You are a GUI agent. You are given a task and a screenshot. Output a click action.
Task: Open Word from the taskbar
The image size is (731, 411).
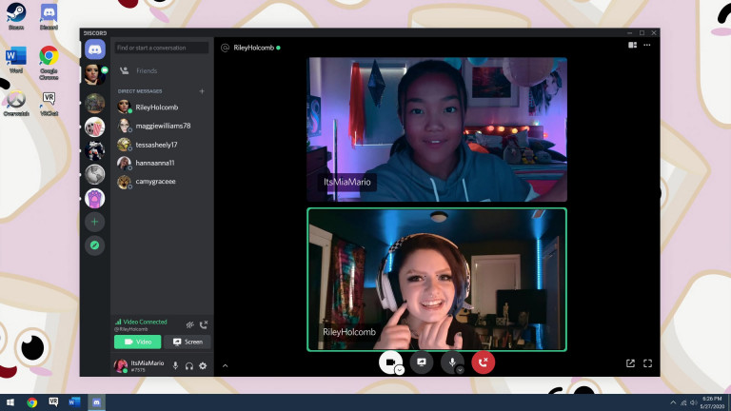(x=74, y=402)
